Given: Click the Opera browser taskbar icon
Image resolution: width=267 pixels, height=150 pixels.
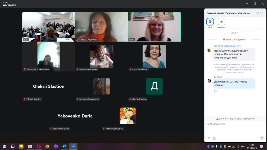Looking at the screenshot, I should (x=39, y=146).
